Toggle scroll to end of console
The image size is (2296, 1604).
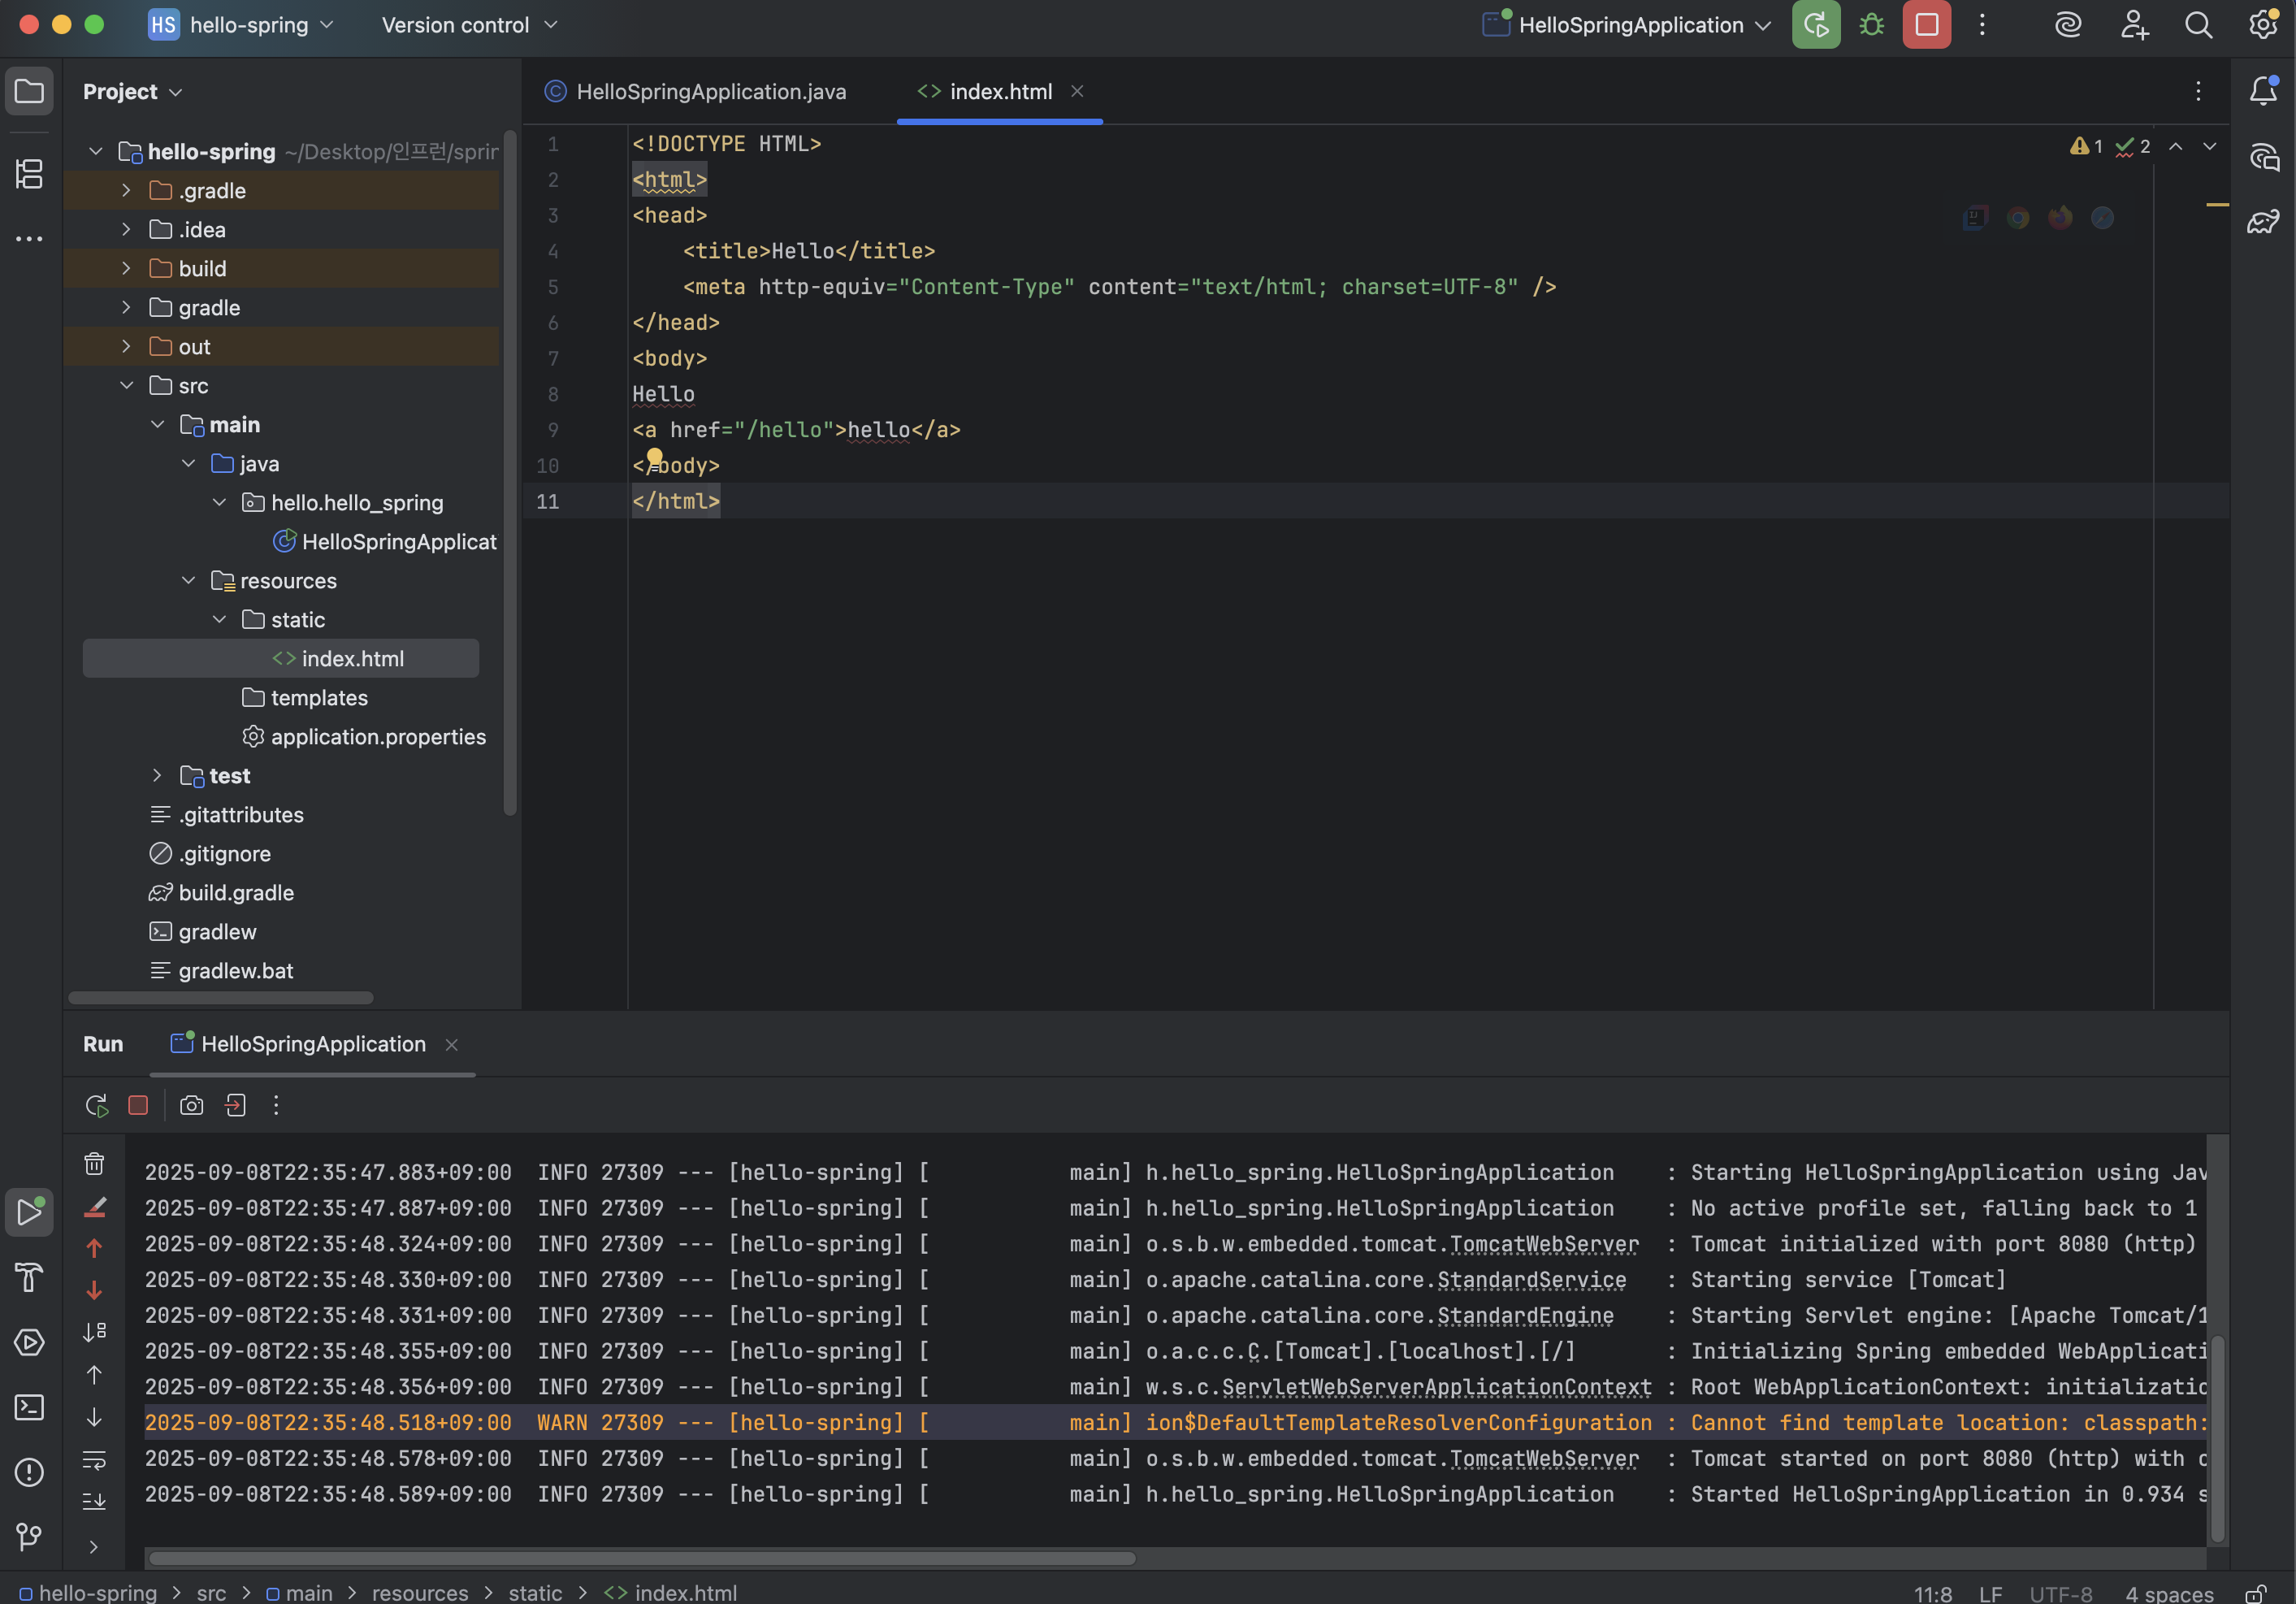pos(94,1501)
